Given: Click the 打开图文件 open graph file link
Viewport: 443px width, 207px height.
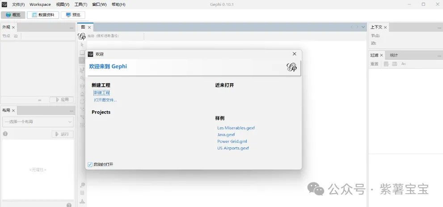Looking at the screenshot, I should pyautogui.click(x=105, y=100).
